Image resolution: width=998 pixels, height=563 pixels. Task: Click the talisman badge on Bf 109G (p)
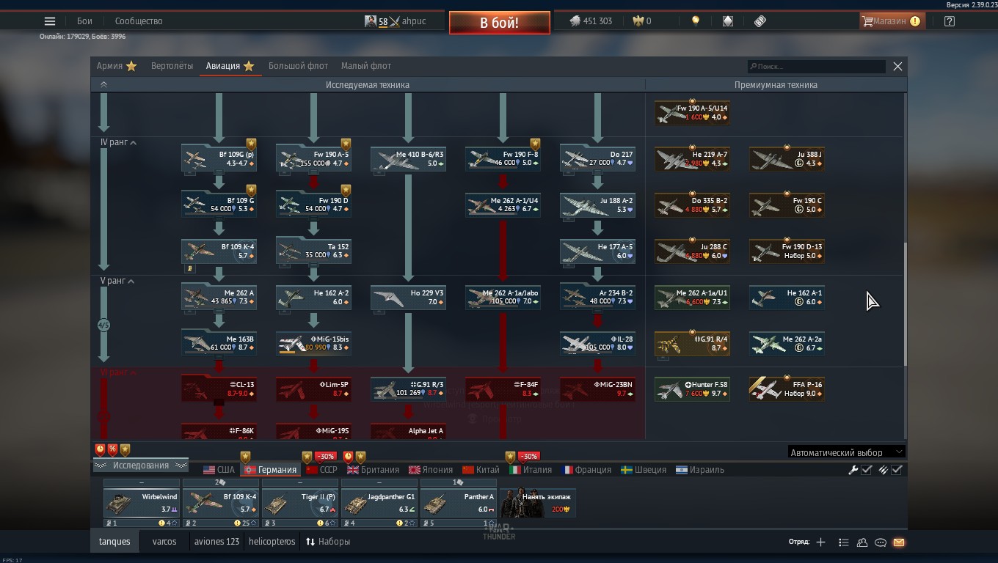click(251, 144)
